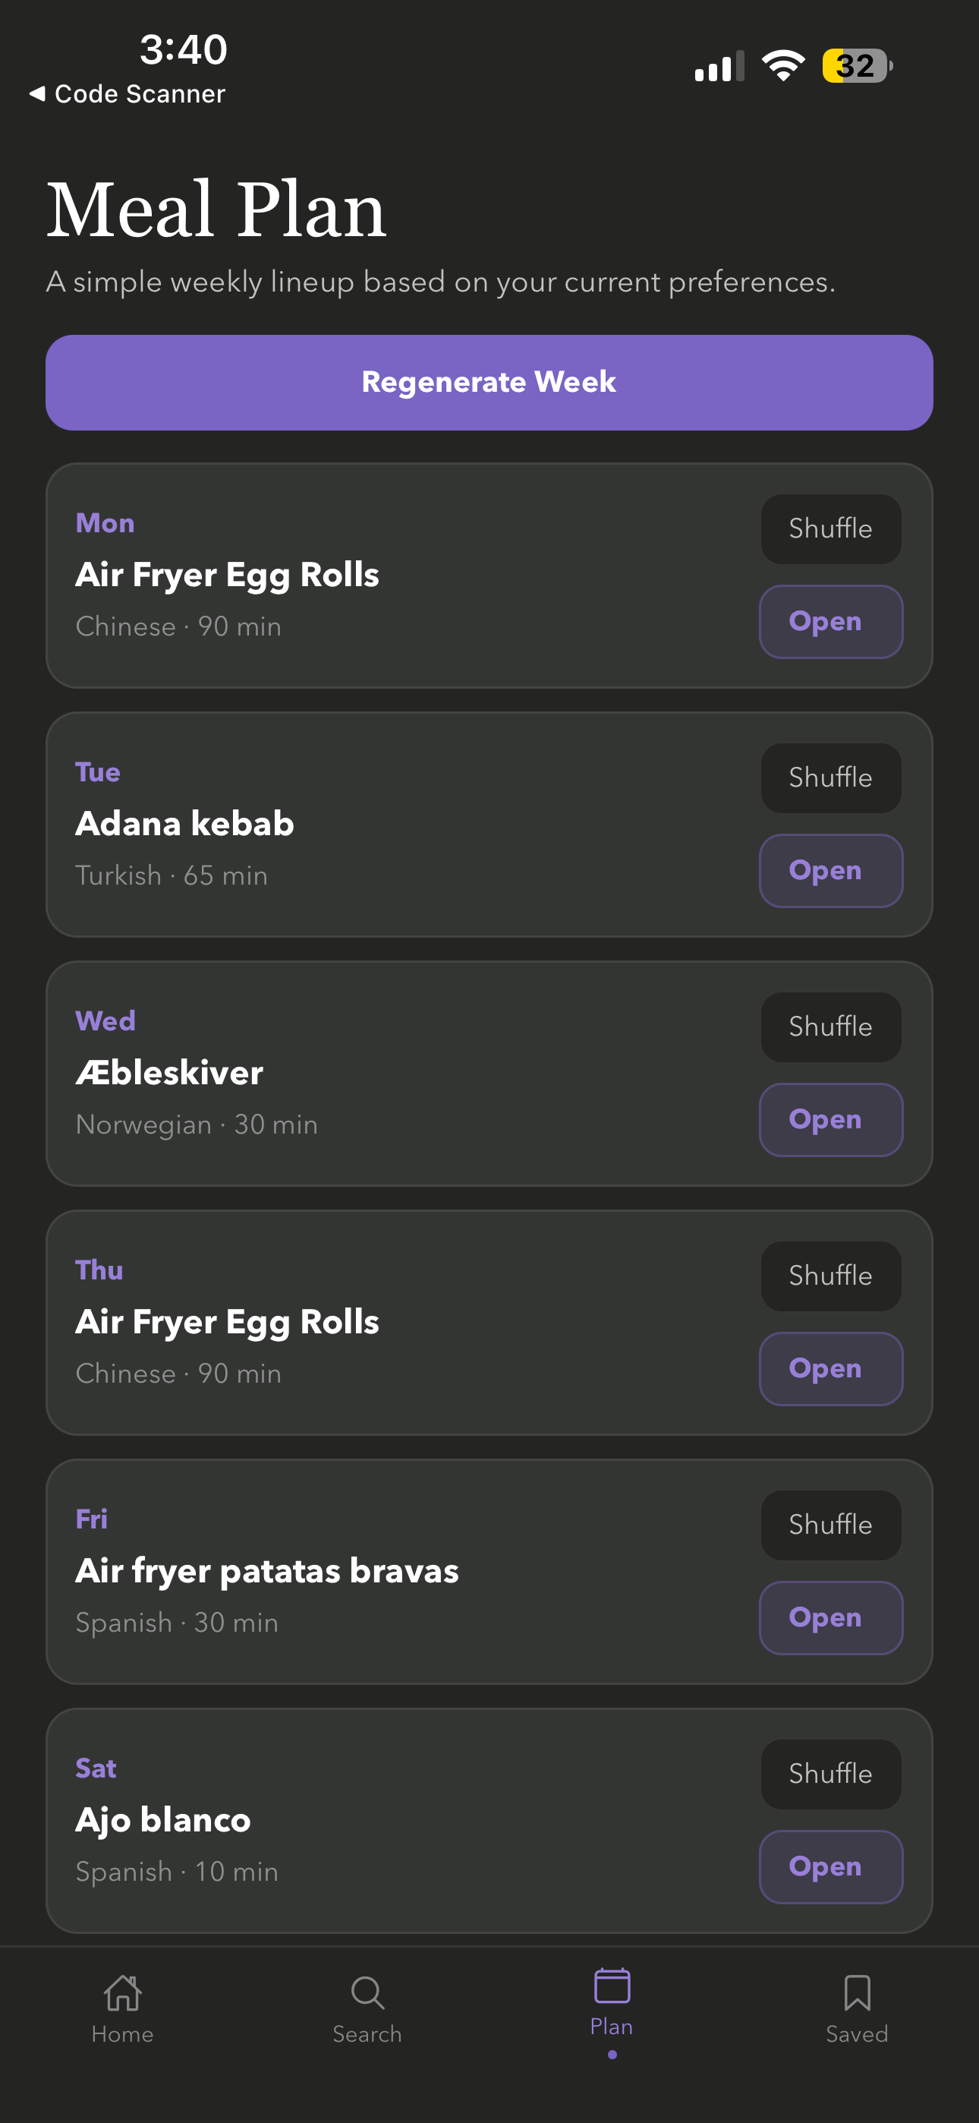Open the Saved bookmark icon

(857, 1993)
